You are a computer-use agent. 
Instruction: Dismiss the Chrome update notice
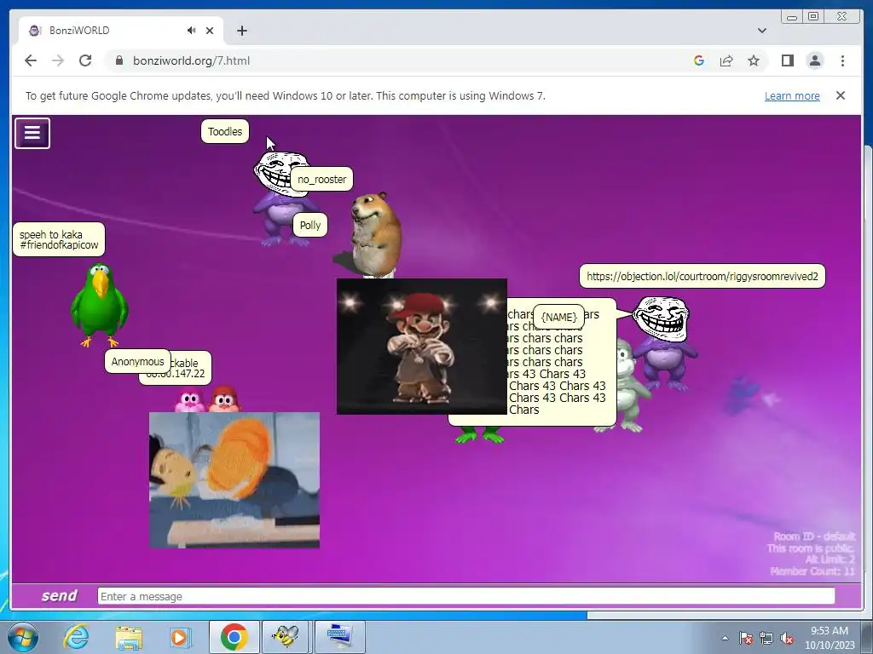point(841,95)
